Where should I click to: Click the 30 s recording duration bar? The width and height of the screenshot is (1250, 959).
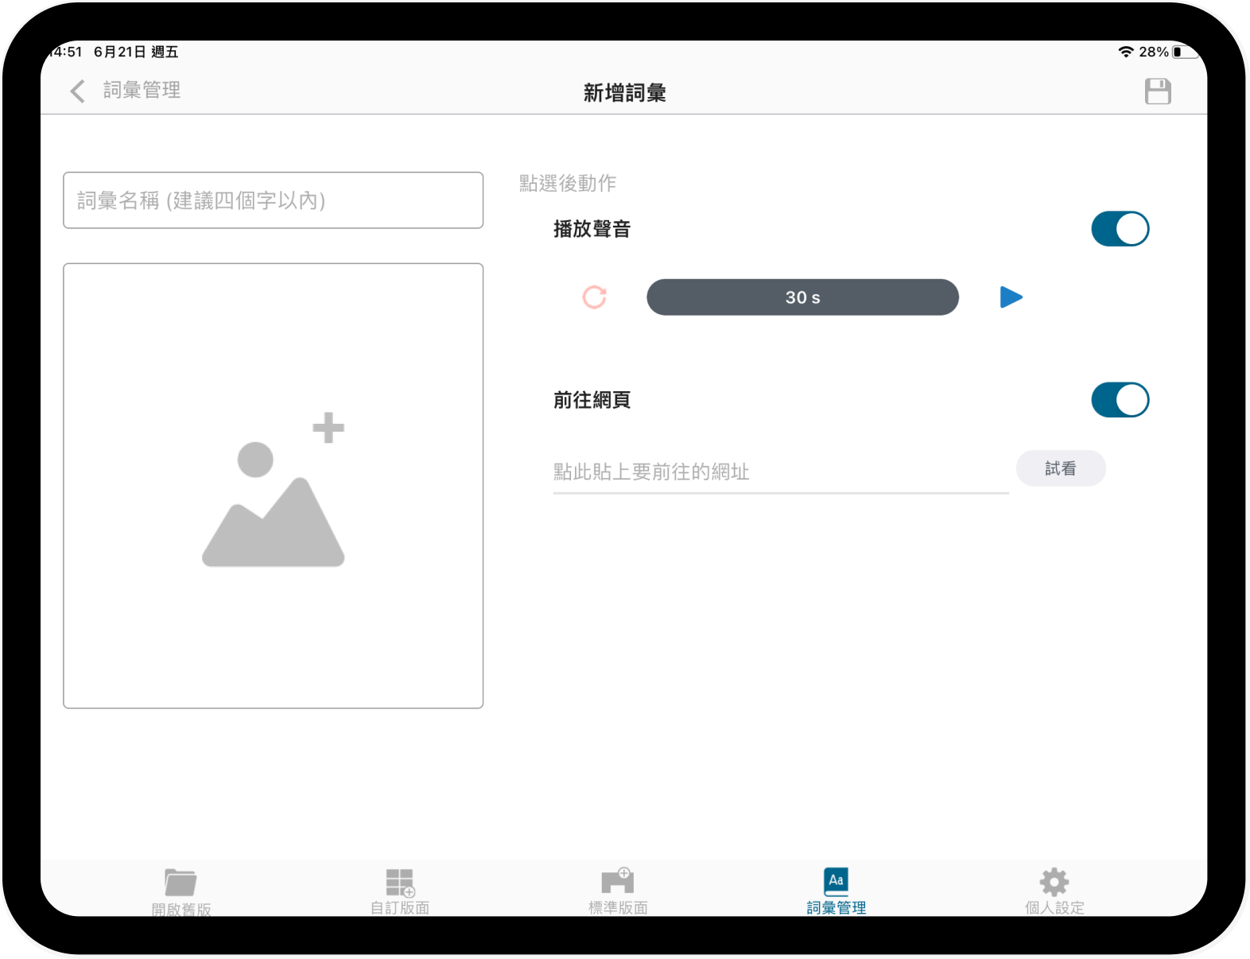(802, 297)
